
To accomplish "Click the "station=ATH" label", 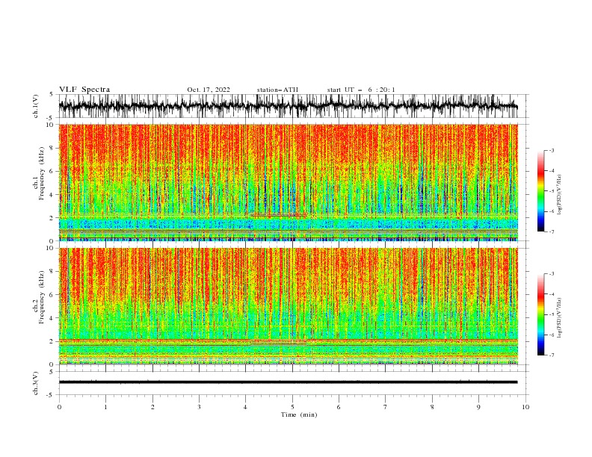I will [x=277, y=90].
